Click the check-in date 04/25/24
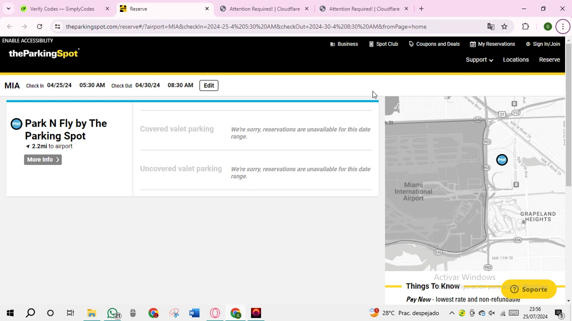This screenshot has width=572, height=321. tap(59, 85)
